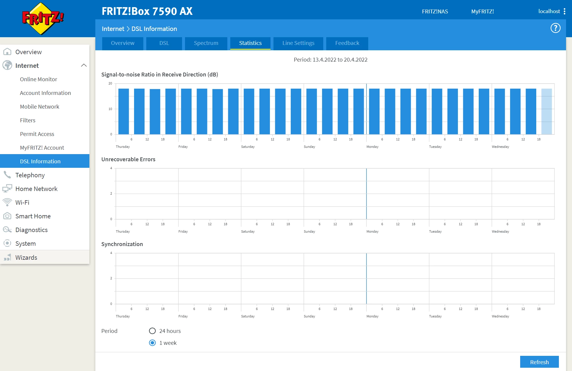This screenshot has height=371, width=572.
Task: Open Online Monitor in sidebar
Action: coord(38,79)
